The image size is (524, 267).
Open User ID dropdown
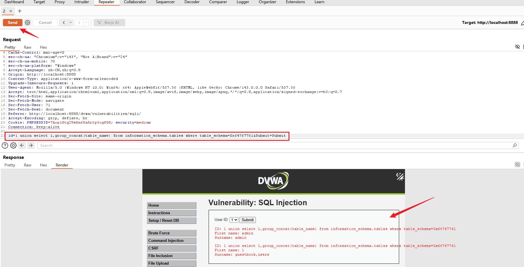pyautogui.click(x=234, y=220)
